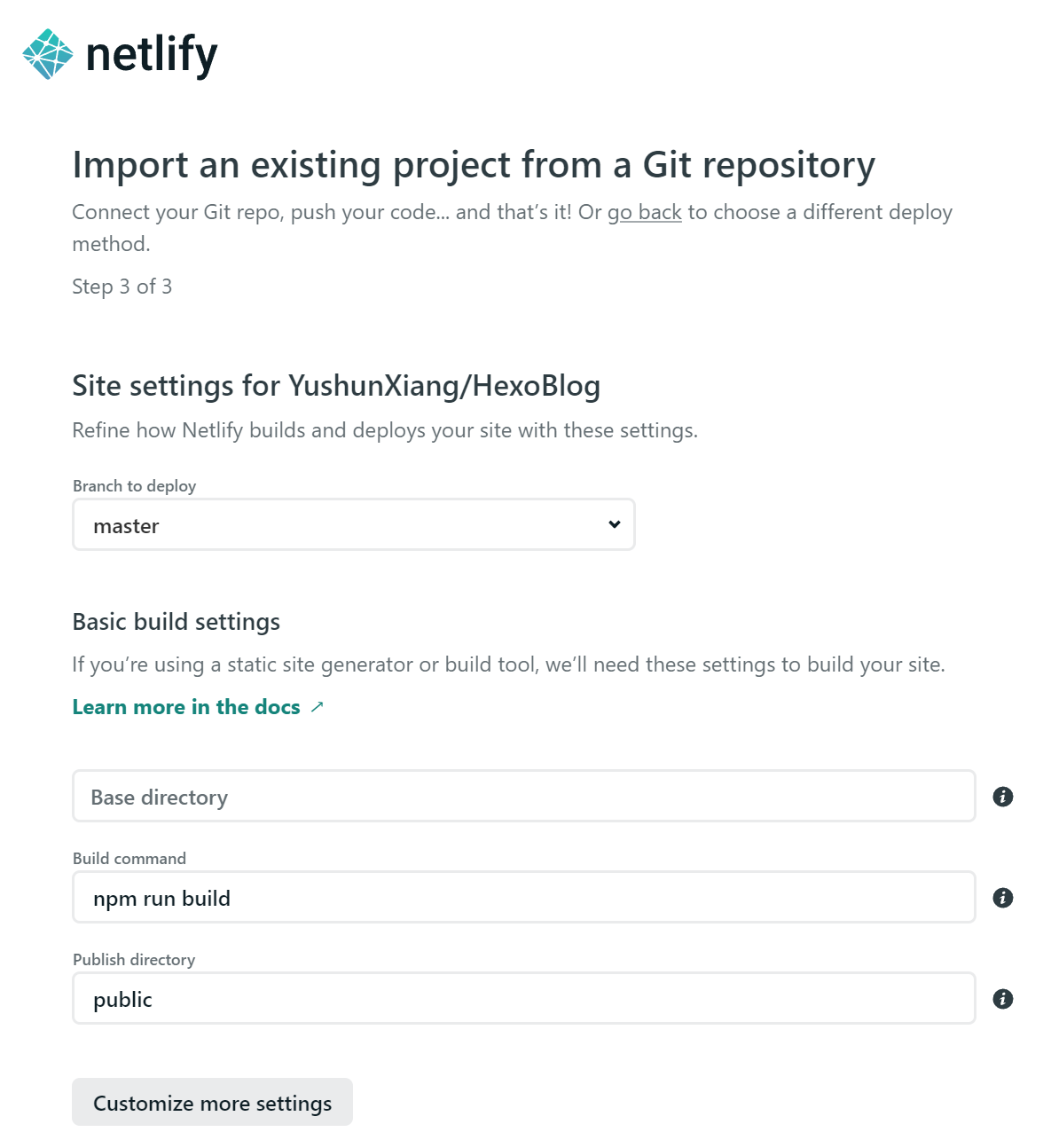This screenshot has height=1132, width=1051.
Task: Open the Branch to deploy dropdown
Action: click(354, 524)
